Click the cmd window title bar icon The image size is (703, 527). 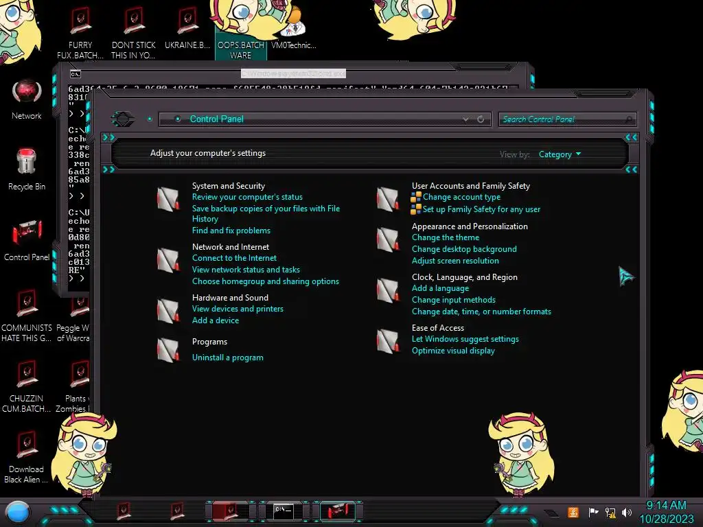coord(76,74)
